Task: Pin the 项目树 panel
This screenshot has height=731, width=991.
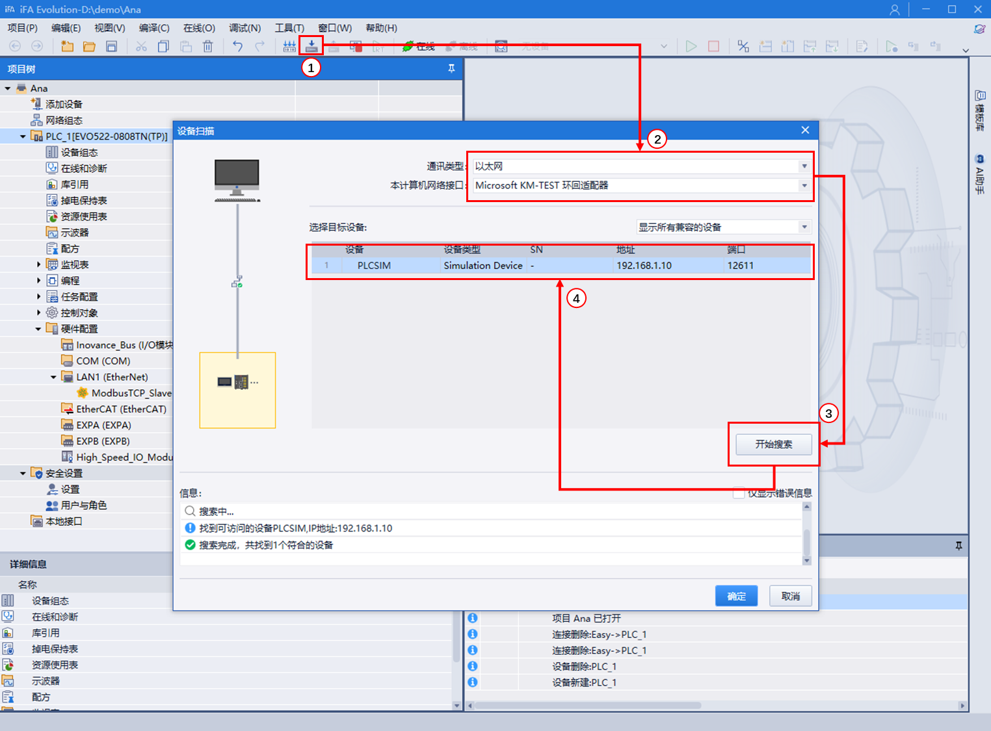Action: pyautogui.click(x=451, y=69)
